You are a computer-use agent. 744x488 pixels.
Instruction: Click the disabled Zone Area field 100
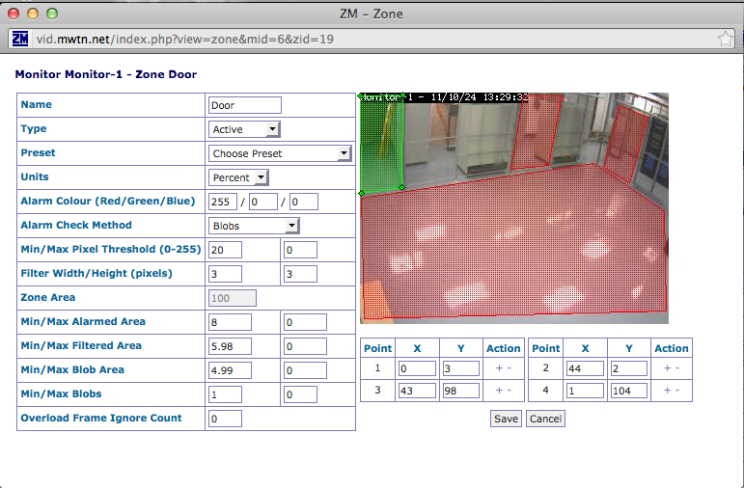(233, 298)
